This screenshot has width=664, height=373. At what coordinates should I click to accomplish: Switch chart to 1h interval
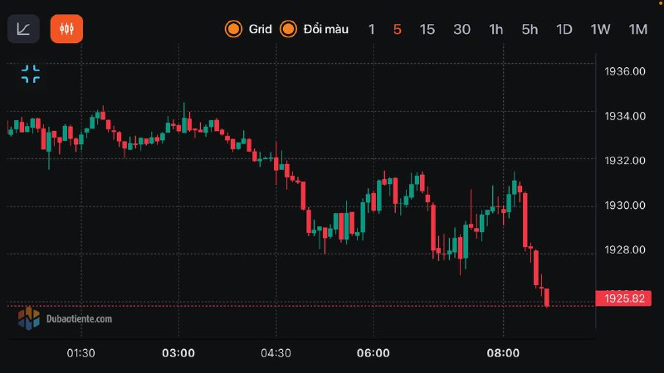pos(496,29)
